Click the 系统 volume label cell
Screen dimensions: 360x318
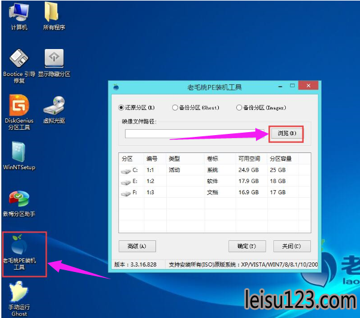(212, 170)
